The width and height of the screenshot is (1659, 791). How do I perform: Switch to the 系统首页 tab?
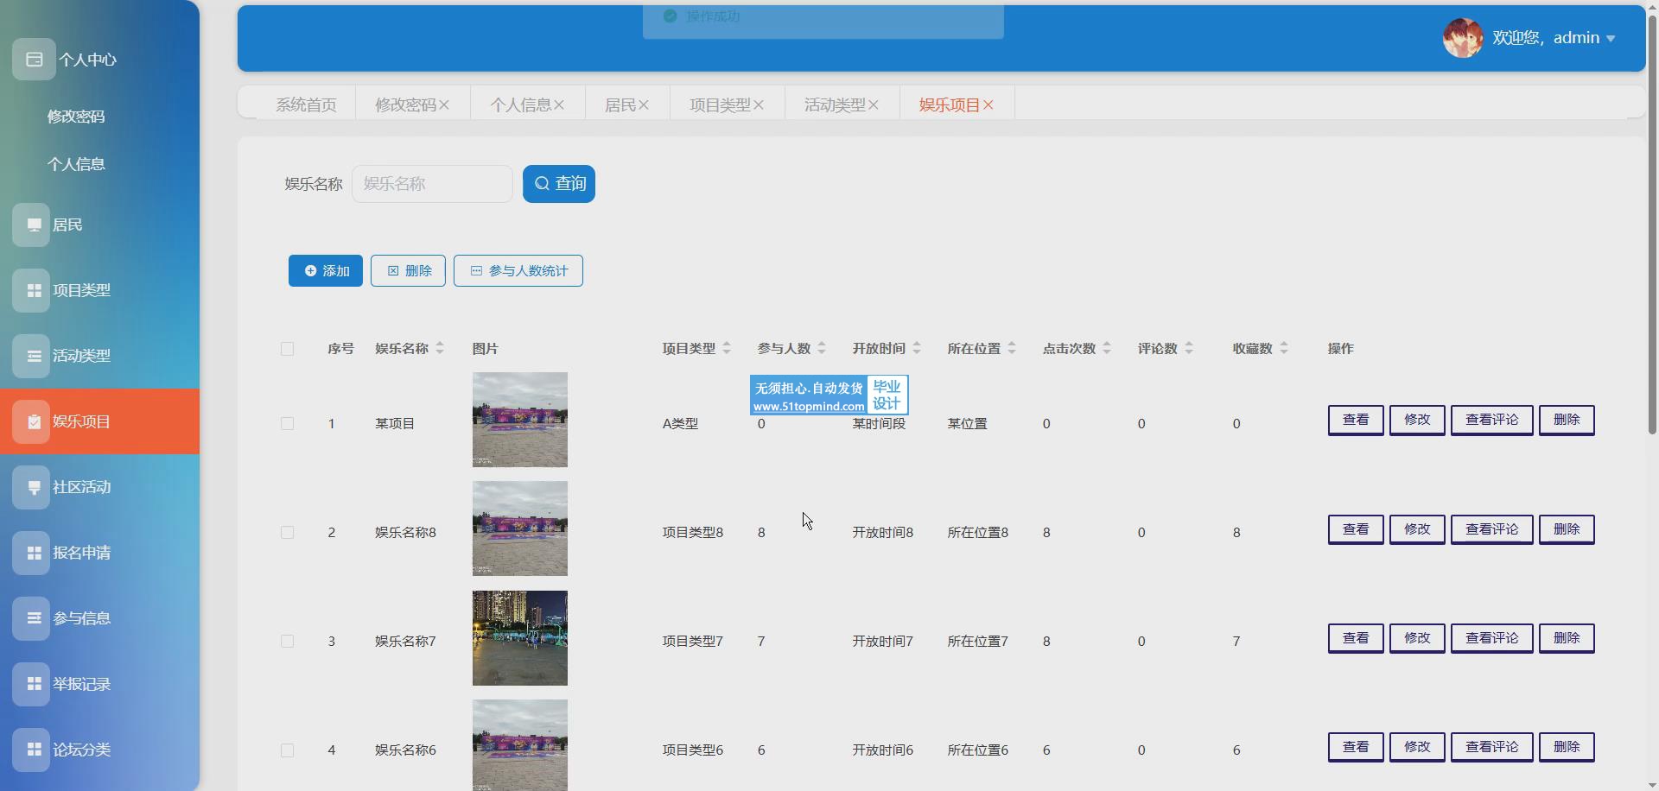[306, 105]
